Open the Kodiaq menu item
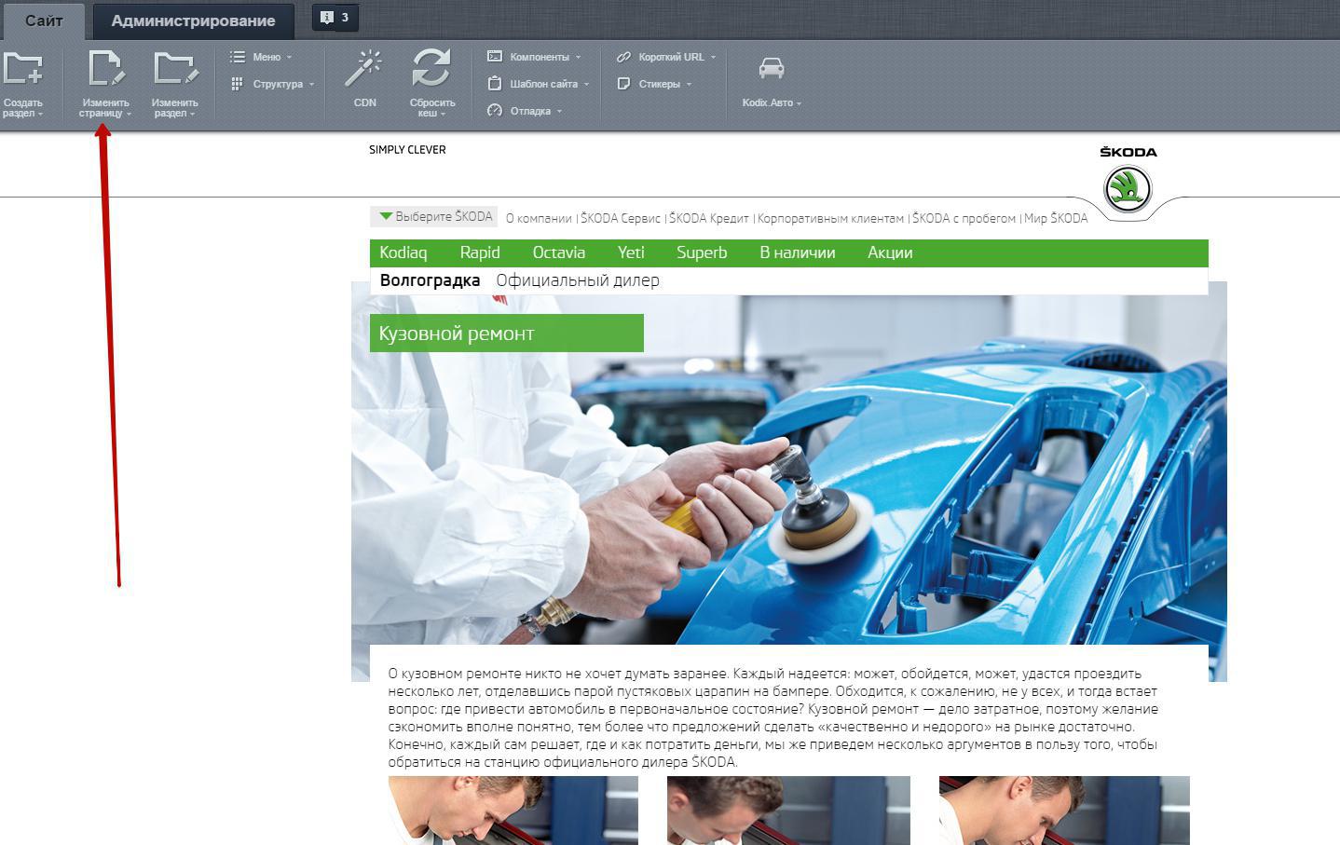The image size is (1340, 845). pos(403,252)
